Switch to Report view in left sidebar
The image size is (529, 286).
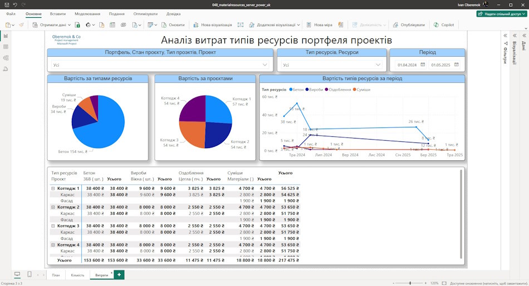pyautogui.click(x=6, y=36)
